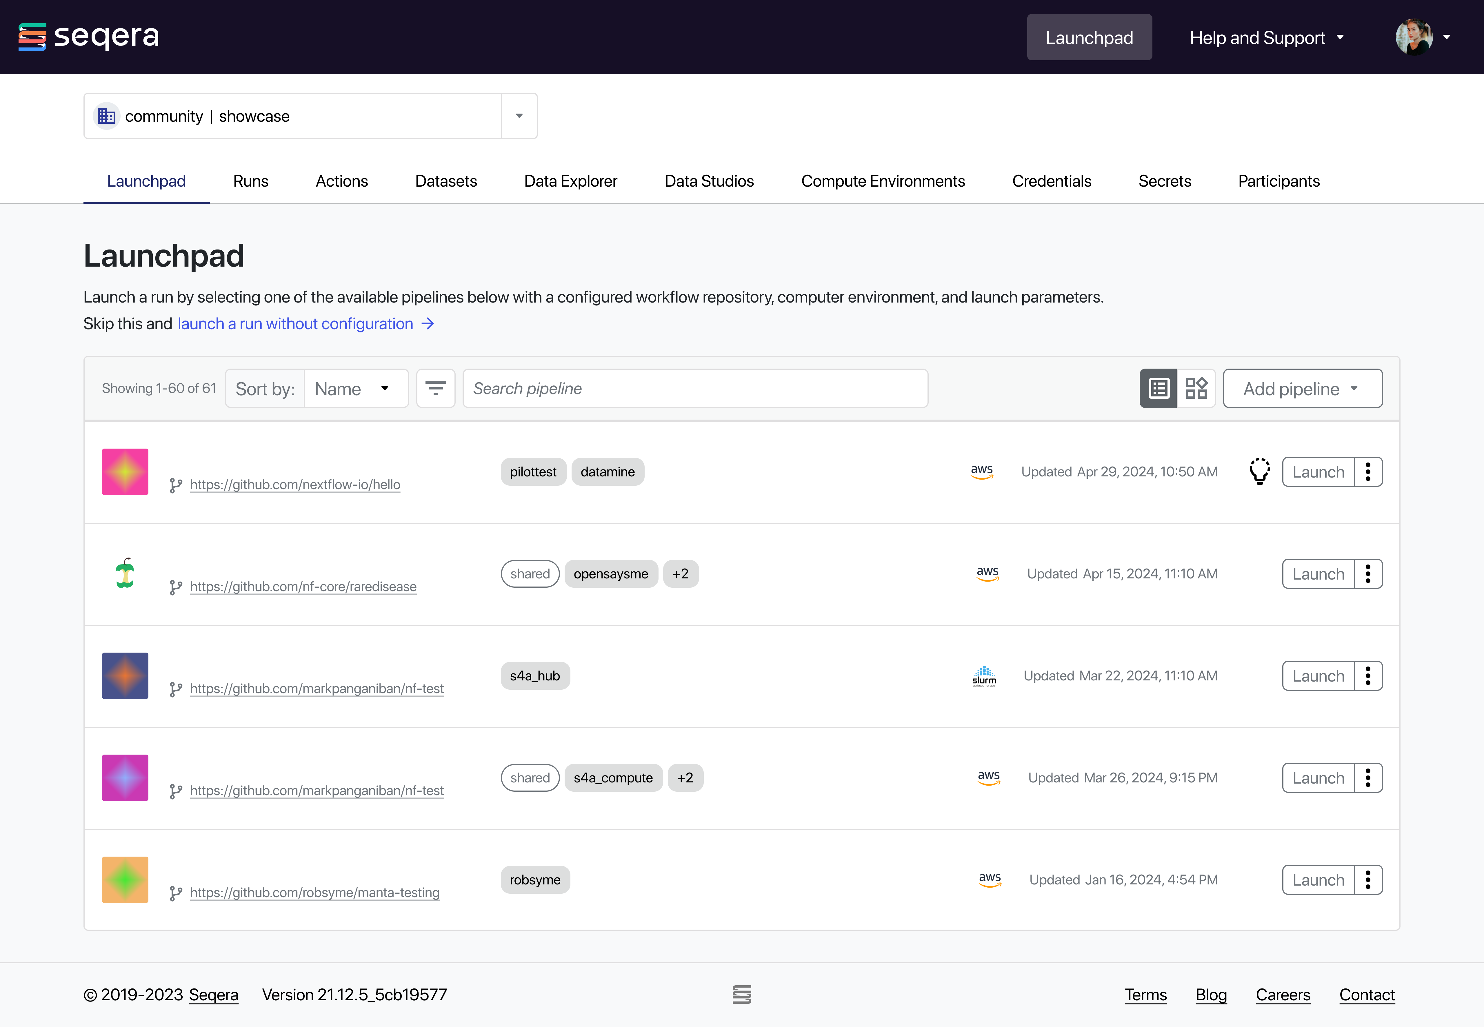Screen dimensions: 1484x1027
Task: Open the Data Explorer tab
Action: pyautogui.click(x=571, y=181)
